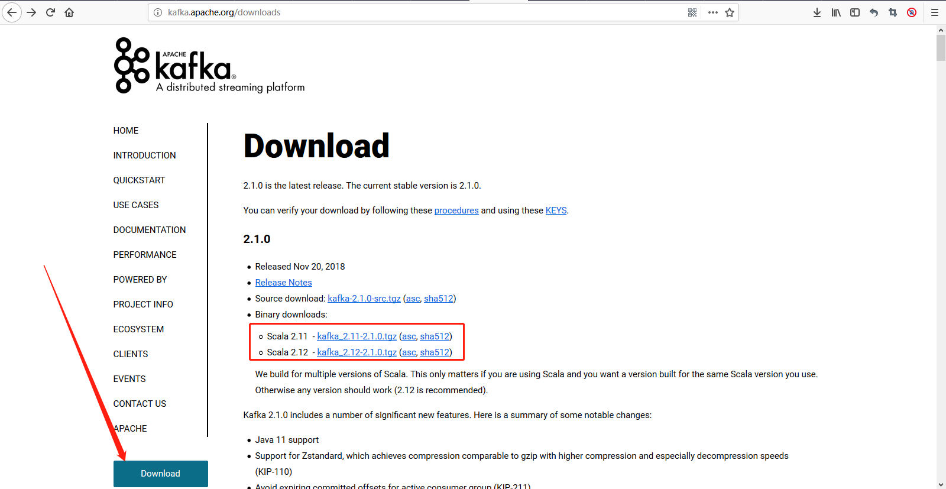Download kafka-2.1.0-src.tgz source archive

364,299
